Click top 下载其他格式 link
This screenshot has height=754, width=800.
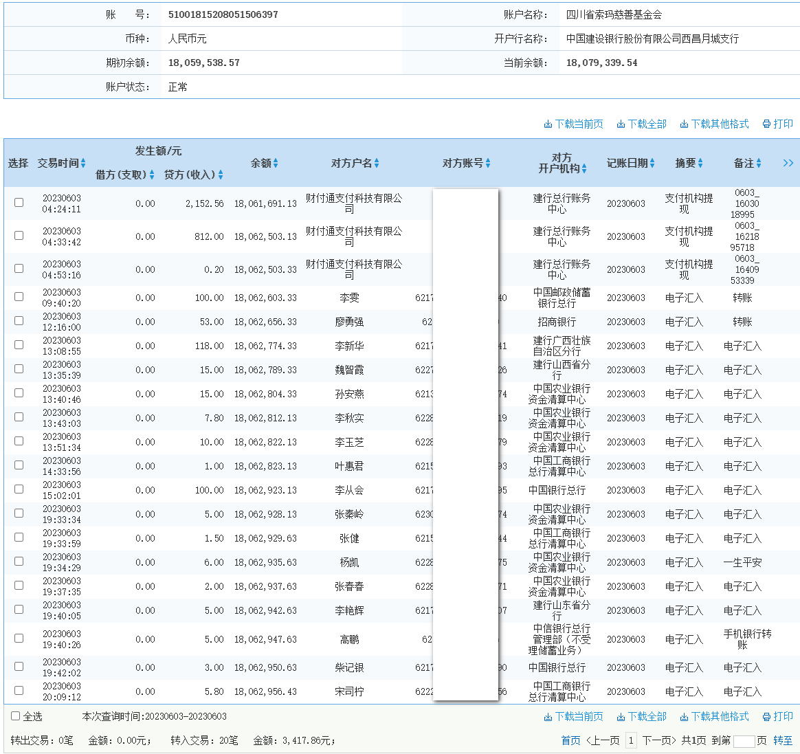tap(714, 124)
